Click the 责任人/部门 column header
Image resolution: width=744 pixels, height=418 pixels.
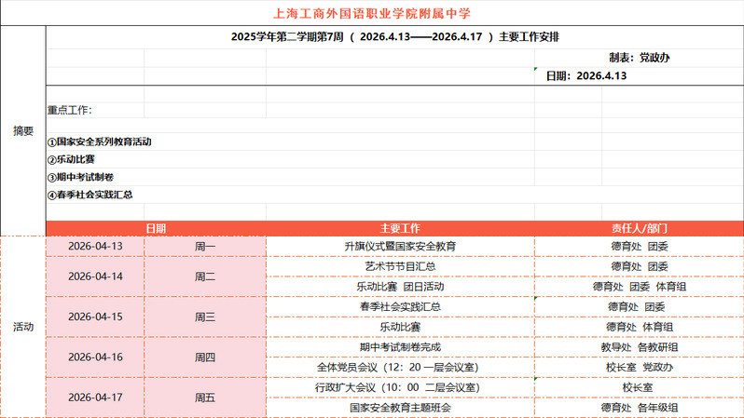pyautogui.click(x=639, y=228)
